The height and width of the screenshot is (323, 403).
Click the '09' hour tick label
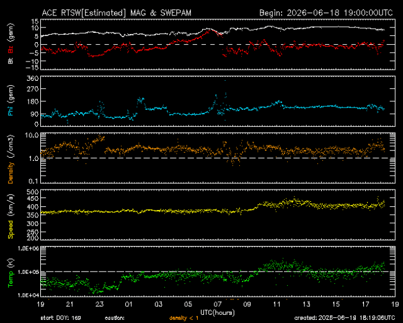[x=247, y=304]
